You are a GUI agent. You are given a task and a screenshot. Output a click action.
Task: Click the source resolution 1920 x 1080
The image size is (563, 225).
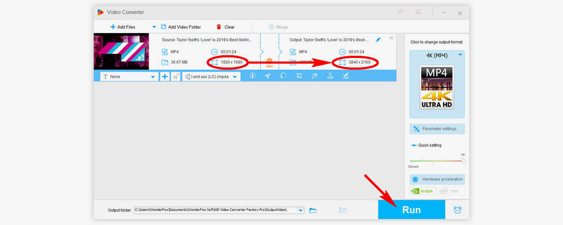click(231, 62)
